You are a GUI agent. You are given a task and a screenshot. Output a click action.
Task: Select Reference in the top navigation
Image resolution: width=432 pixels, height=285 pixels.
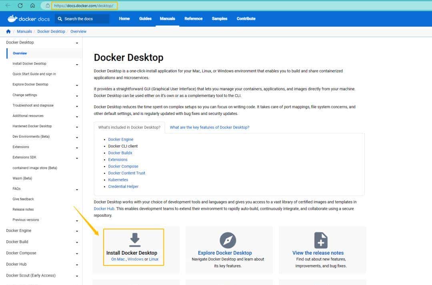coord(193,18)
